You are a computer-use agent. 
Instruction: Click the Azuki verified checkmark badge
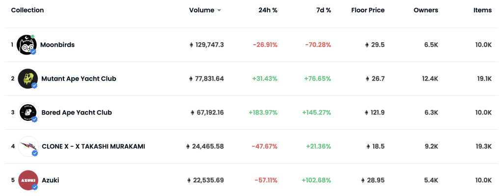click(35, 187)
